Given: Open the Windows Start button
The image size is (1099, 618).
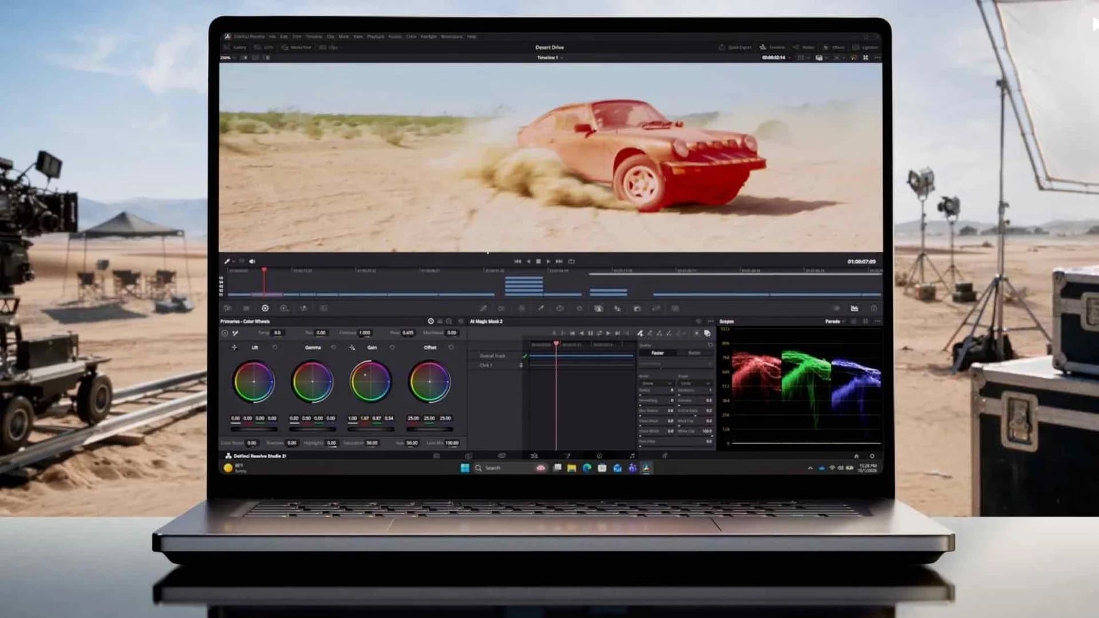Looking at the screenshot, I should click(x=465, y=468).
